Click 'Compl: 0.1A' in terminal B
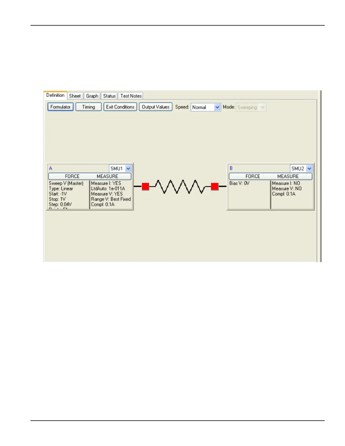 click(284, 194)
